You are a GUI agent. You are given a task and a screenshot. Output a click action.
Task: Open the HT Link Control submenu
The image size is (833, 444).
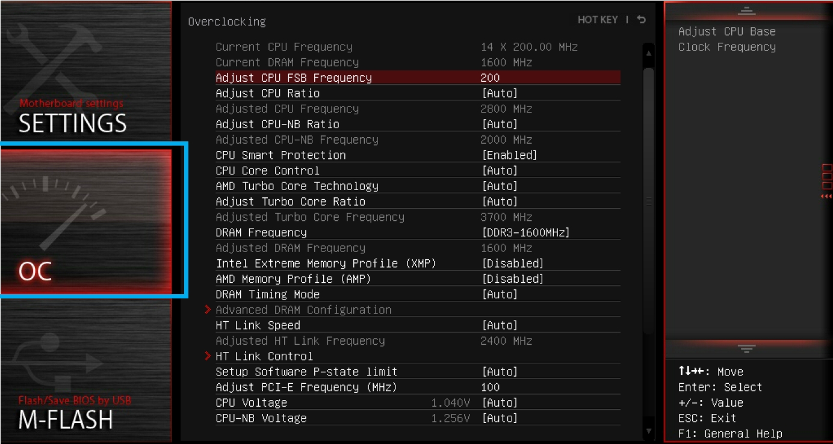pos(264,356)
